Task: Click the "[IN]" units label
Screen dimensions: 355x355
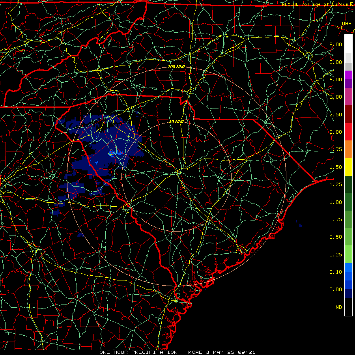Action: [x=337, y=27]
